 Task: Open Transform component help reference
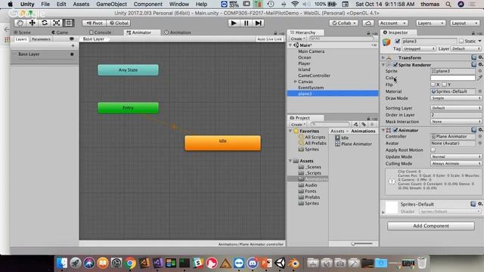click(473, 57)
